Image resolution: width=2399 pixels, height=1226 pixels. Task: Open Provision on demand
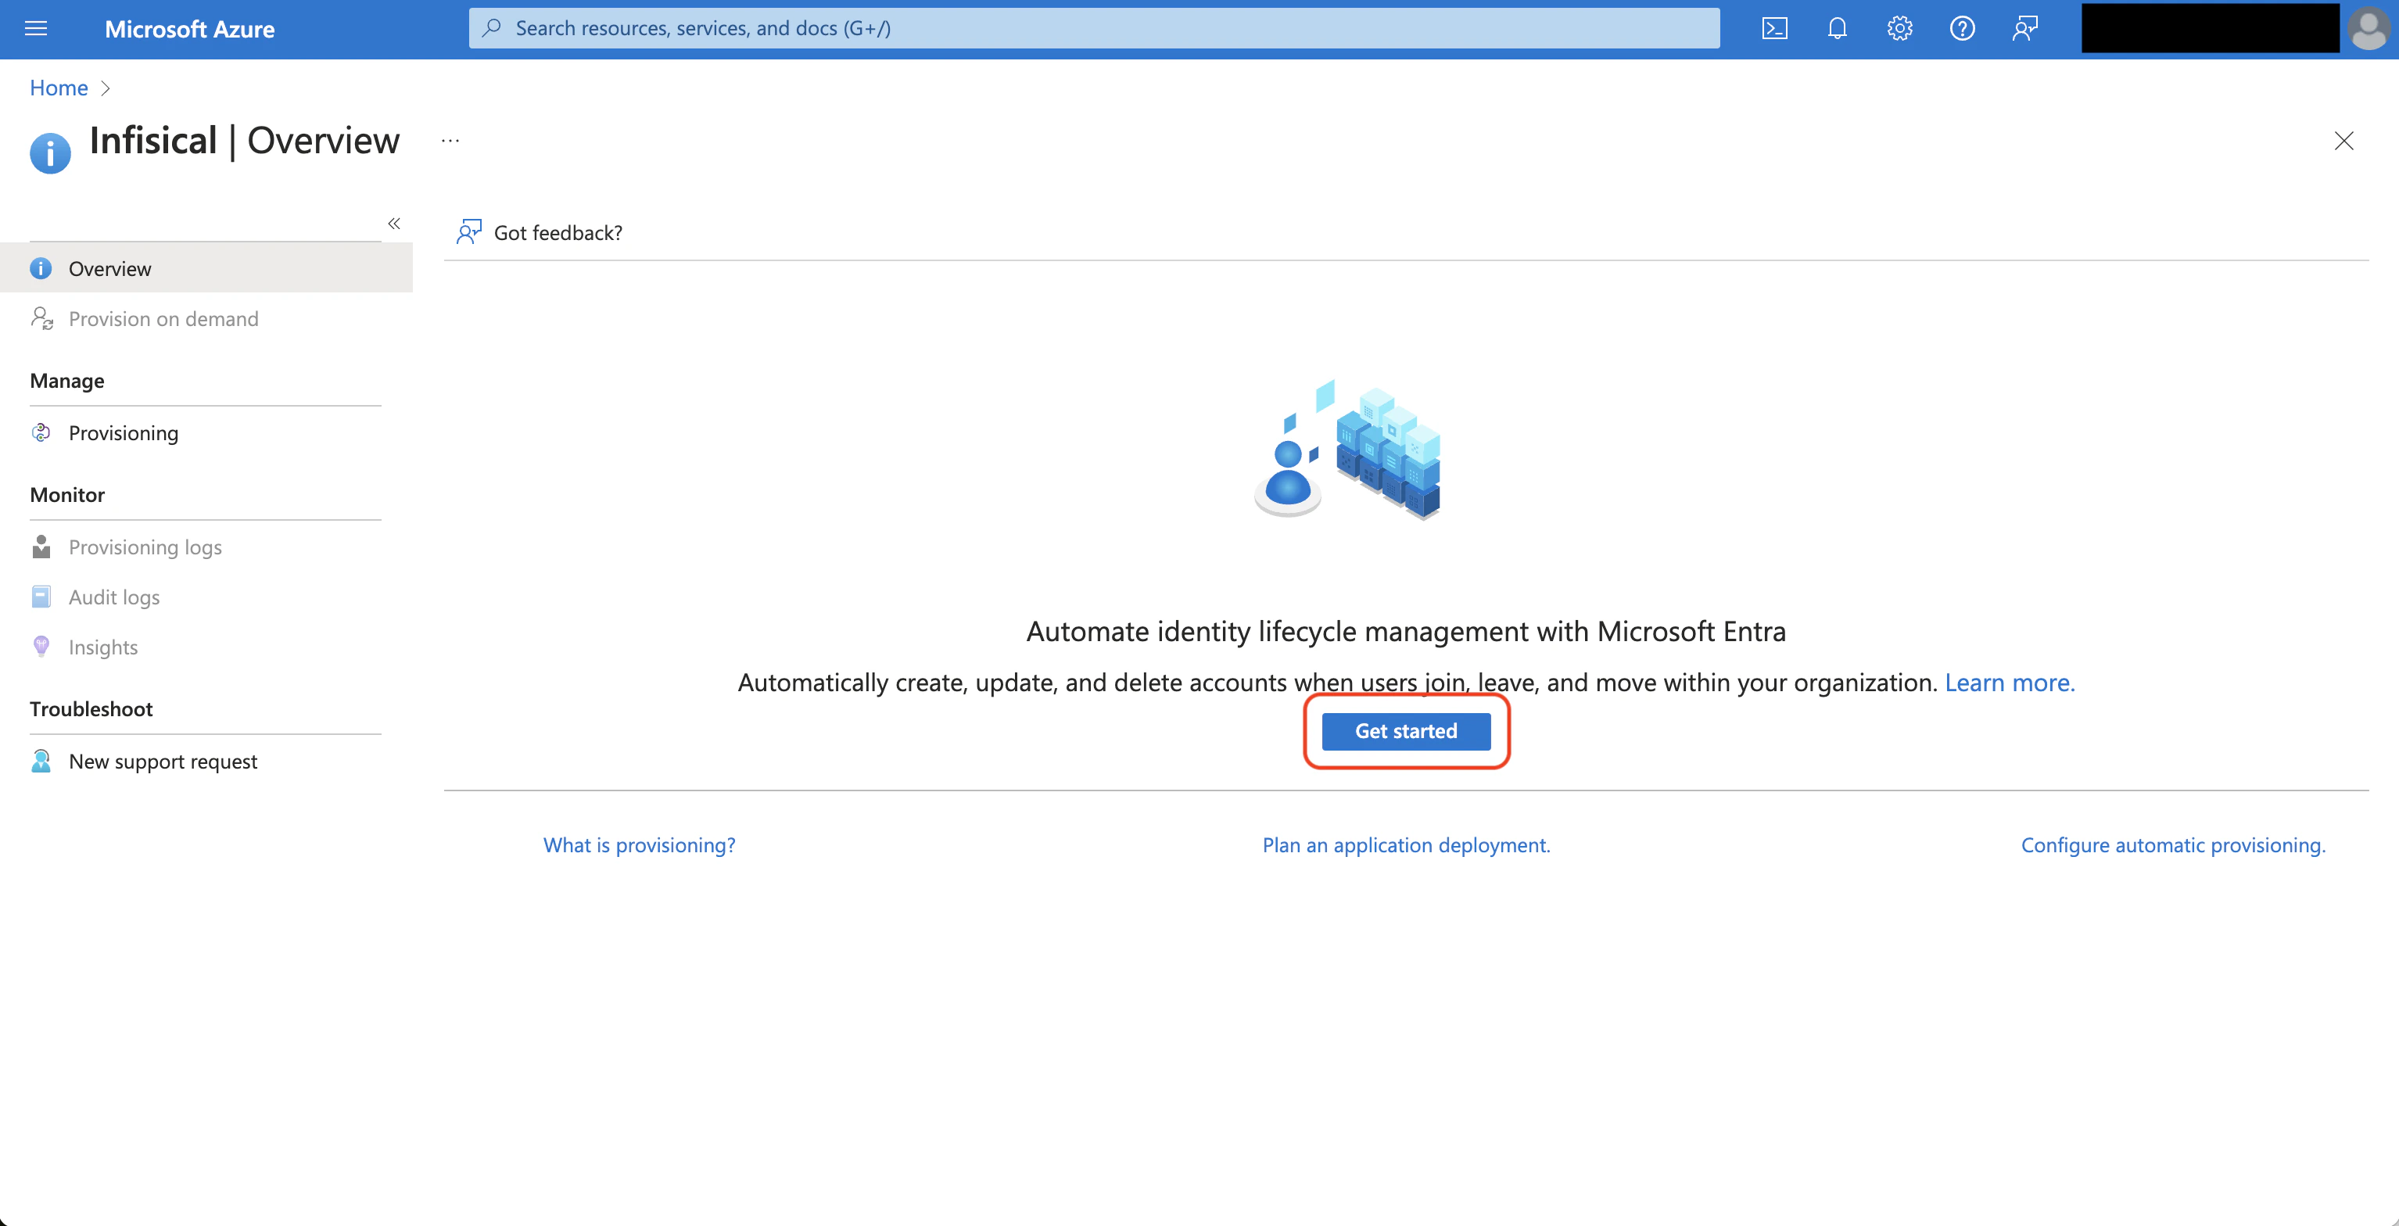tap(206, 318)
